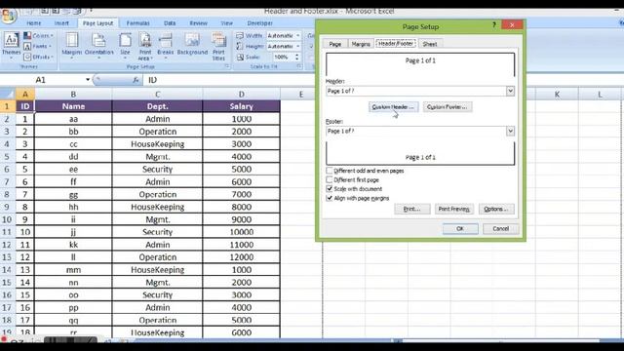Click the insert function fx icon

click(x=136, y=80)
